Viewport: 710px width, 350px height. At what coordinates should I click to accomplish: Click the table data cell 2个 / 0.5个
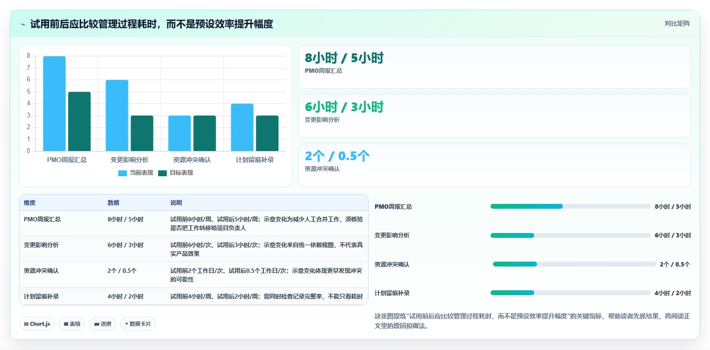click(x=122, y=271)
